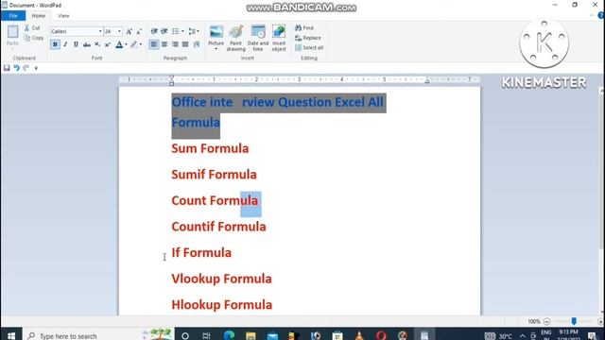605x340 pixels.
Task: Open Replace dialog
Action: 308,38
